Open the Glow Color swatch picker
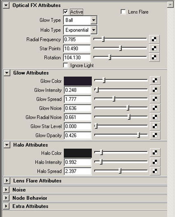175x217 pixels. 78,81
